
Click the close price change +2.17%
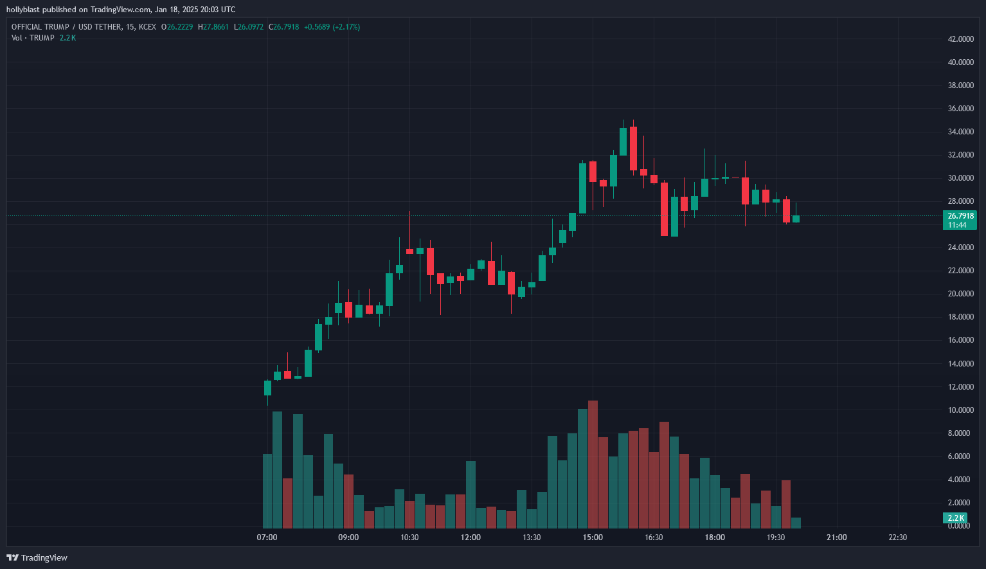click(348, 27)
